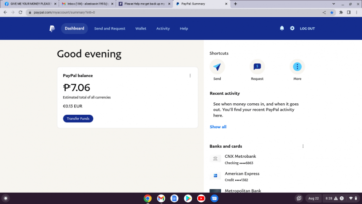Share this page from address bar
Viewport: 362px width, 204px height.
tap(324, 13)
